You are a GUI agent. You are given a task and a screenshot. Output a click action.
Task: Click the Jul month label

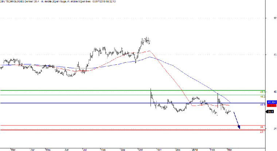(85, 150)
